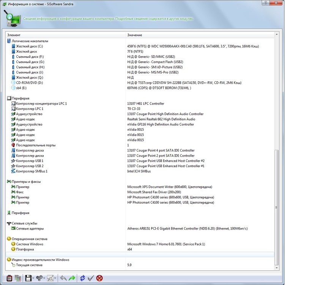Screen dimensions: 315x285
Task: Click the Atheros AR8151 Ethernet Controller value
Action: [187, 228]
